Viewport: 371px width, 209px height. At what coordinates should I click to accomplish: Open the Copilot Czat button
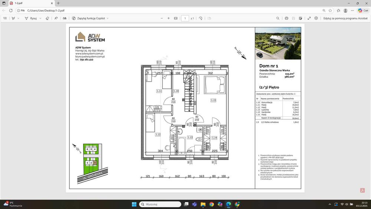tap(363, 10)
